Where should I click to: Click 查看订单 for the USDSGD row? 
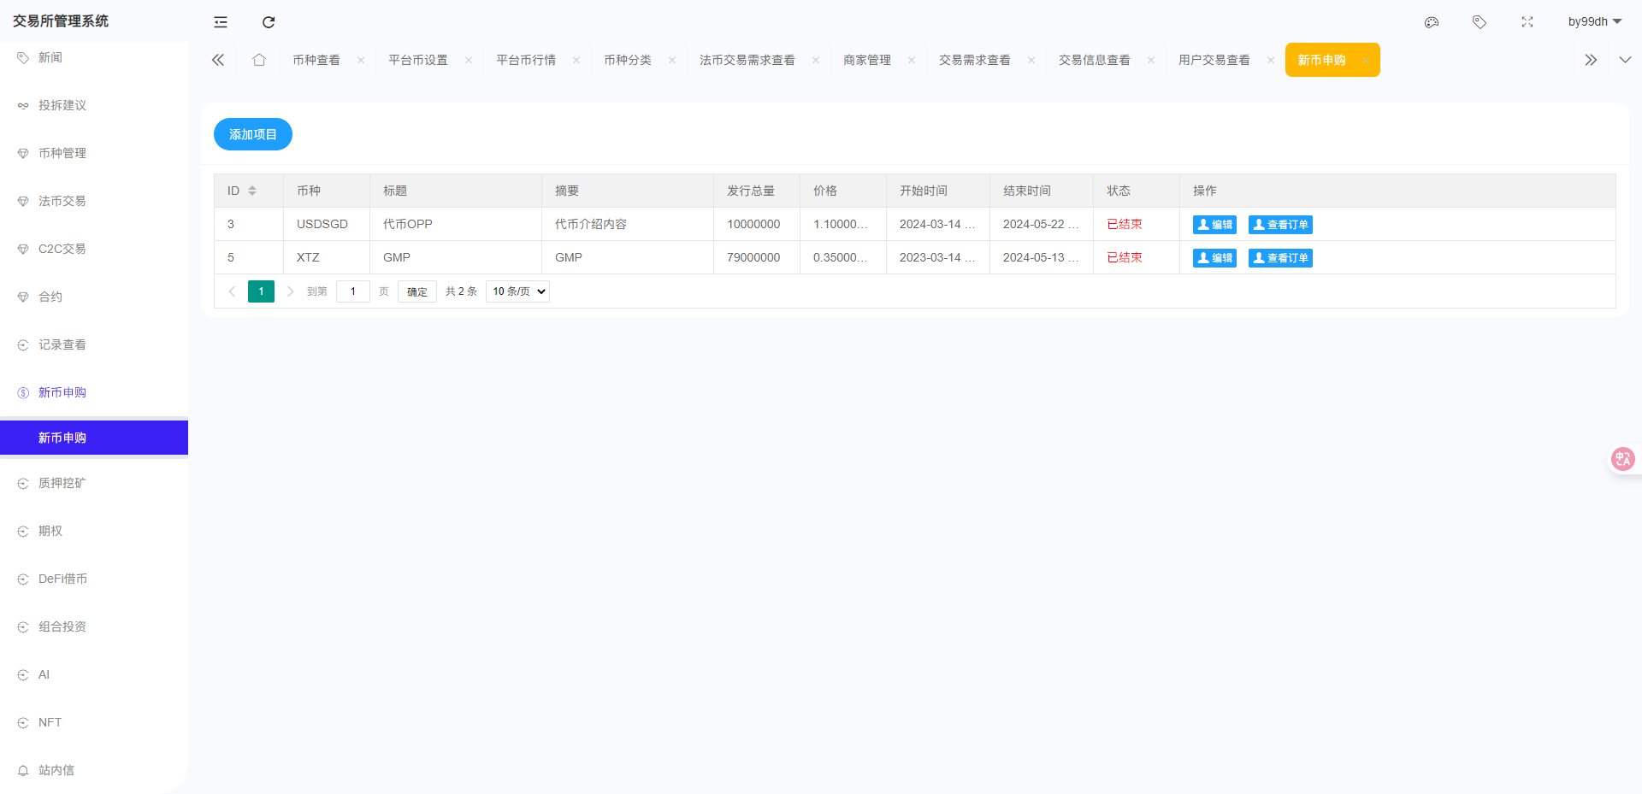[x=1280, y=225]
